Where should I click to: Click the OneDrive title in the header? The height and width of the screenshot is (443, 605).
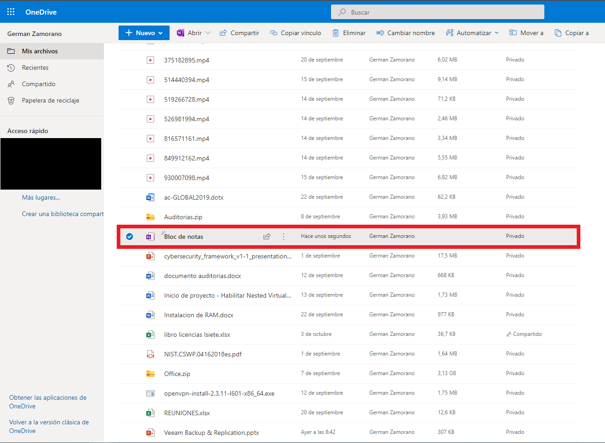[41, 12]
